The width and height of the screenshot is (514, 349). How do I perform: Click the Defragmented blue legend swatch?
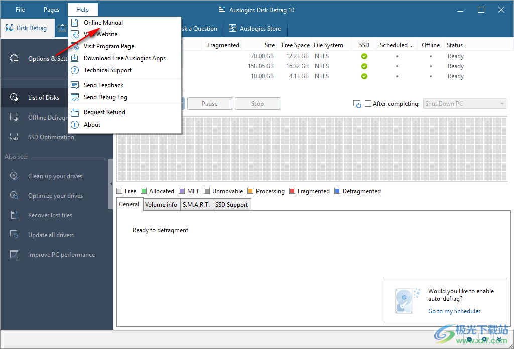337,191
